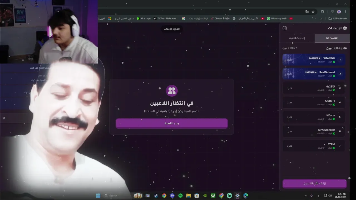Show hidden system tray icons chevron
Viewport: 356px width, 200px height.
[306, 196]
